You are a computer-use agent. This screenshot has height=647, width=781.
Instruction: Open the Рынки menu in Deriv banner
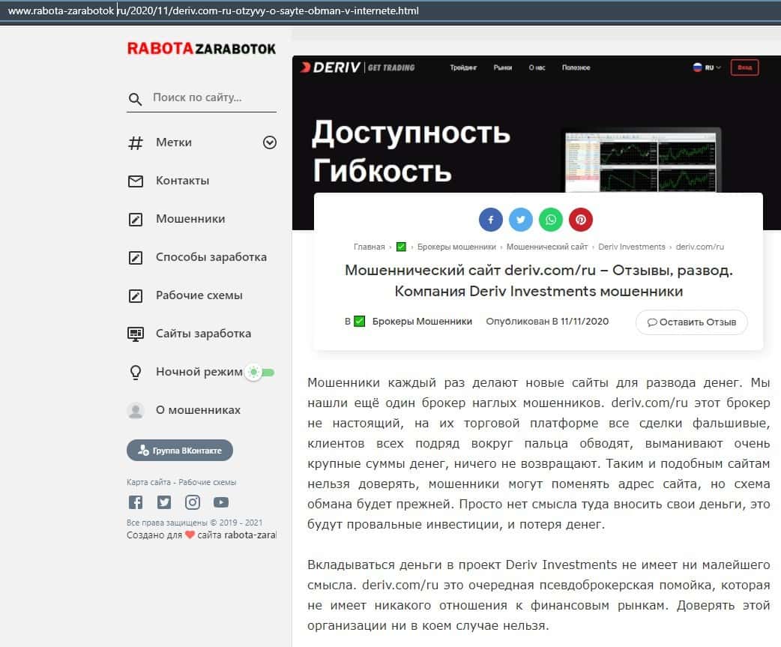tap(503, 67)
